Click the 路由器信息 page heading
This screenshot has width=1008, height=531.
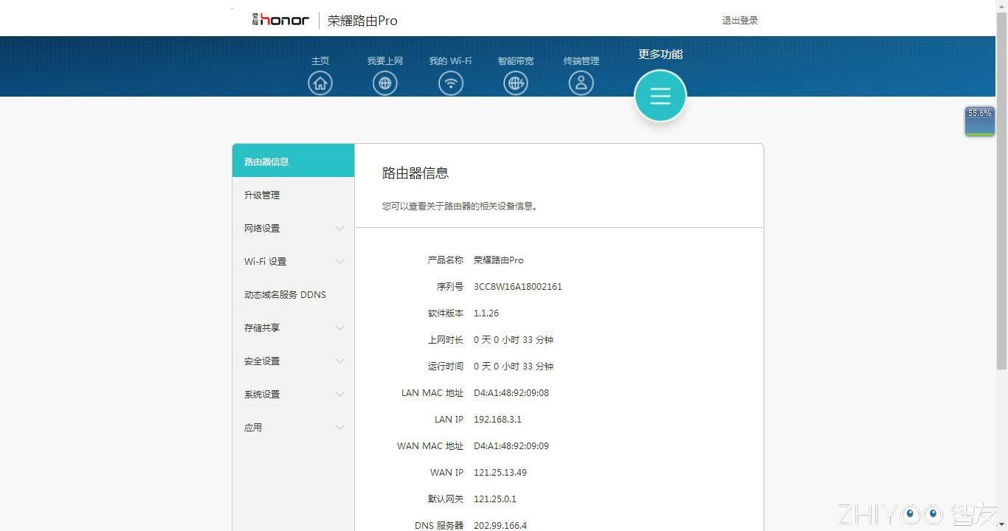click(x=415, y=173)
